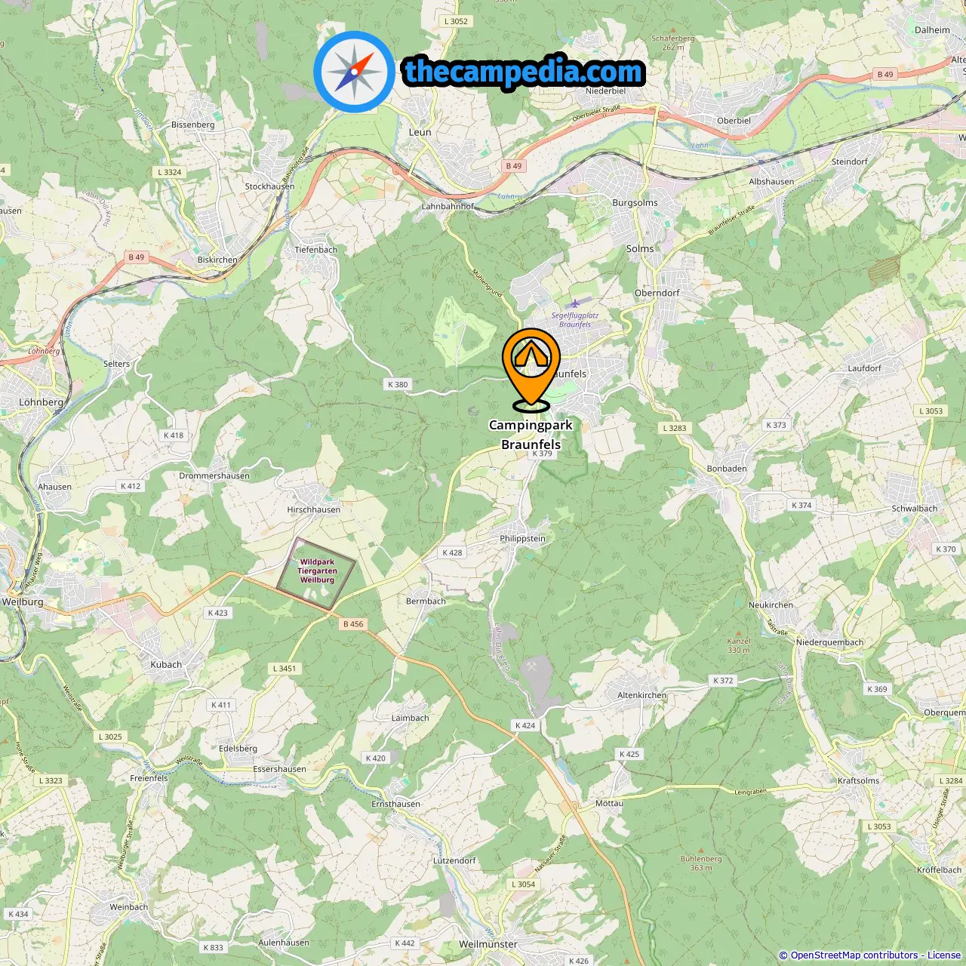Click the B 456 road shield
The height and width of the screenshot is (966, 966).
(x=353, y=624)
